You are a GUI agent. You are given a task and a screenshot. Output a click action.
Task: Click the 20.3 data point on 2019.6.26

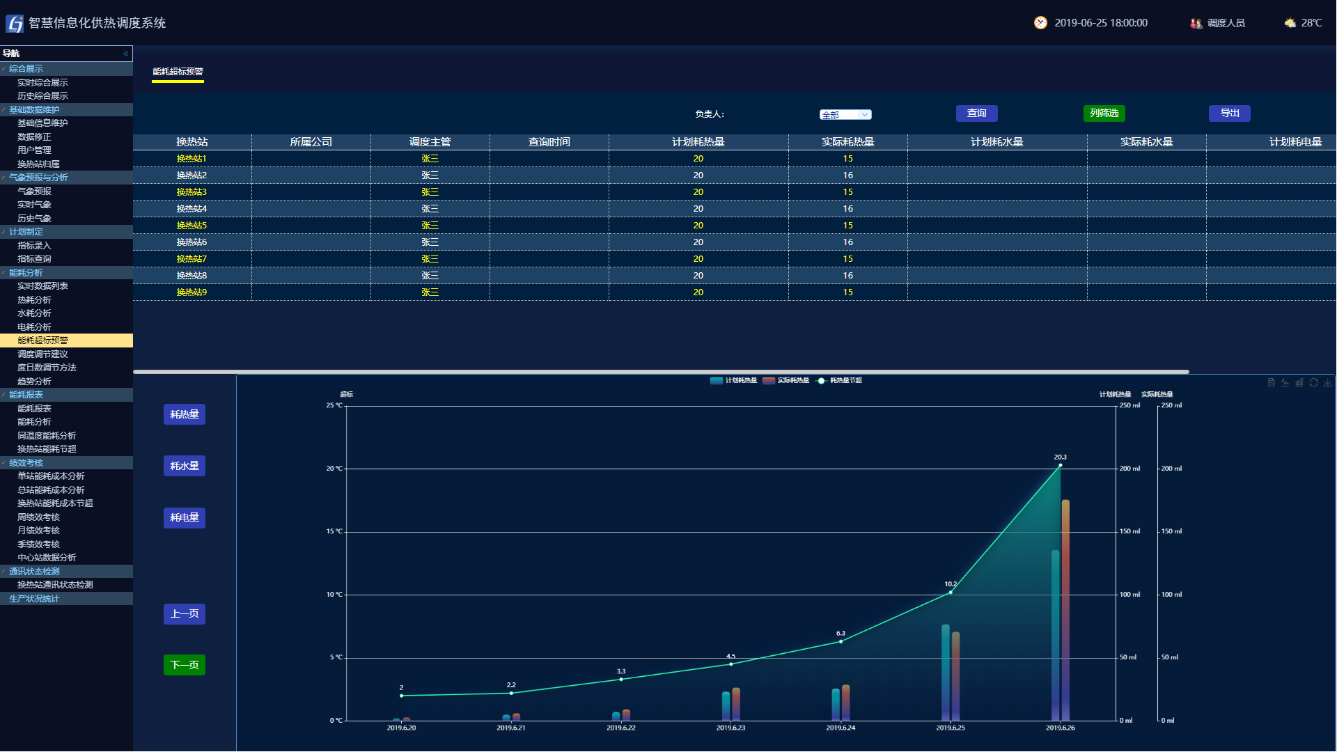pyautogui.click(x=1060, y=465)
